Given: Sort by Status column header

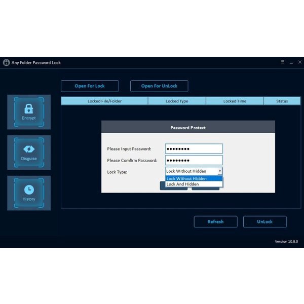Looking at the screenshot, I should pyautogui.click(x=282, y=101).
